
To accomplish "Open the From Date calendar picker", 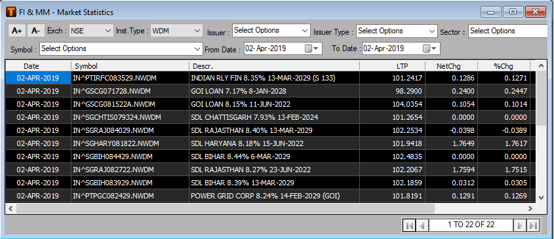I will (x=312, y=48).
